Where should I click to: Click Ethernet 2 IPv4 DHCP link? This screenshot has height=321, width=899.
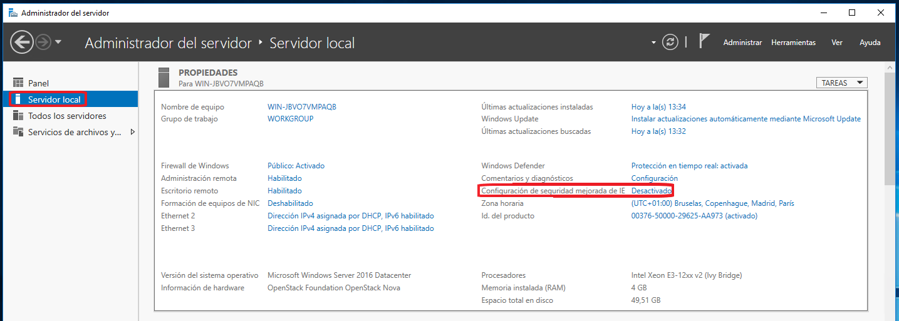click(x=351, y=216)
